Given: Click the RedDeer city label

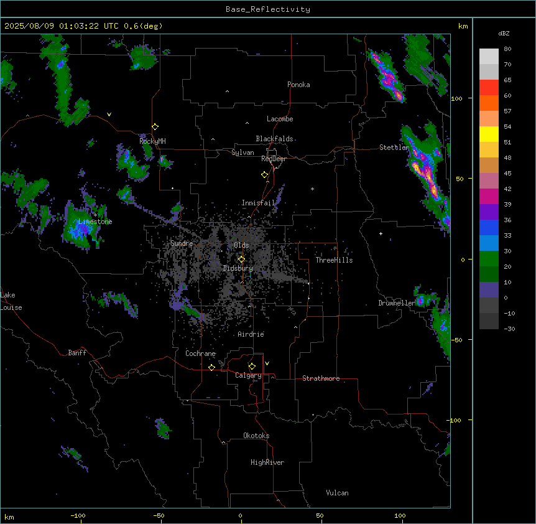Looking at the screenshot, I should point(274,159).
